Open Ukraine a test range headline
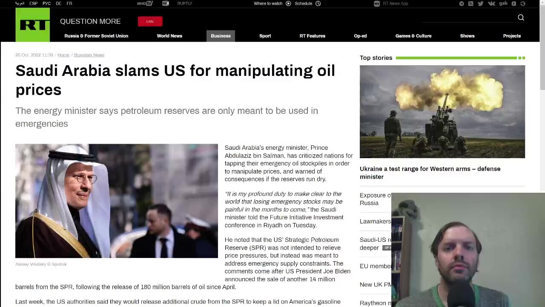This screenshot has width=545, height=307. point(430,173)
